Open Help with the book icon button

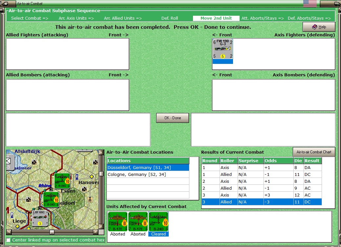point(319,27)
